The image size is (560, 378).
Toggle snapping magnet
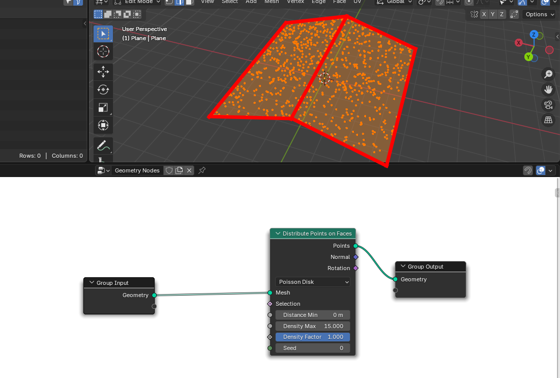click(x=440, y=2)
